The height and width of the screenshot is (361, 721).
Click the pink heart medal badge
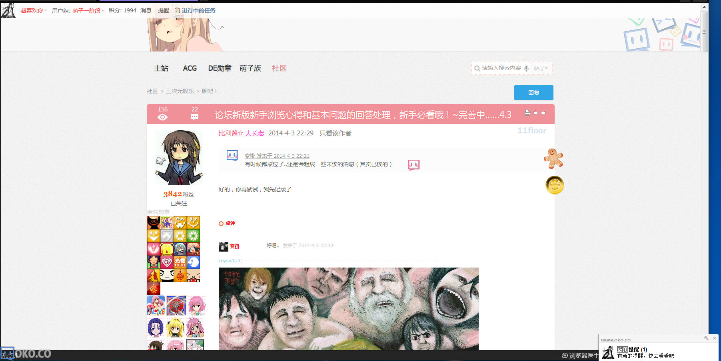coord(167,262)
